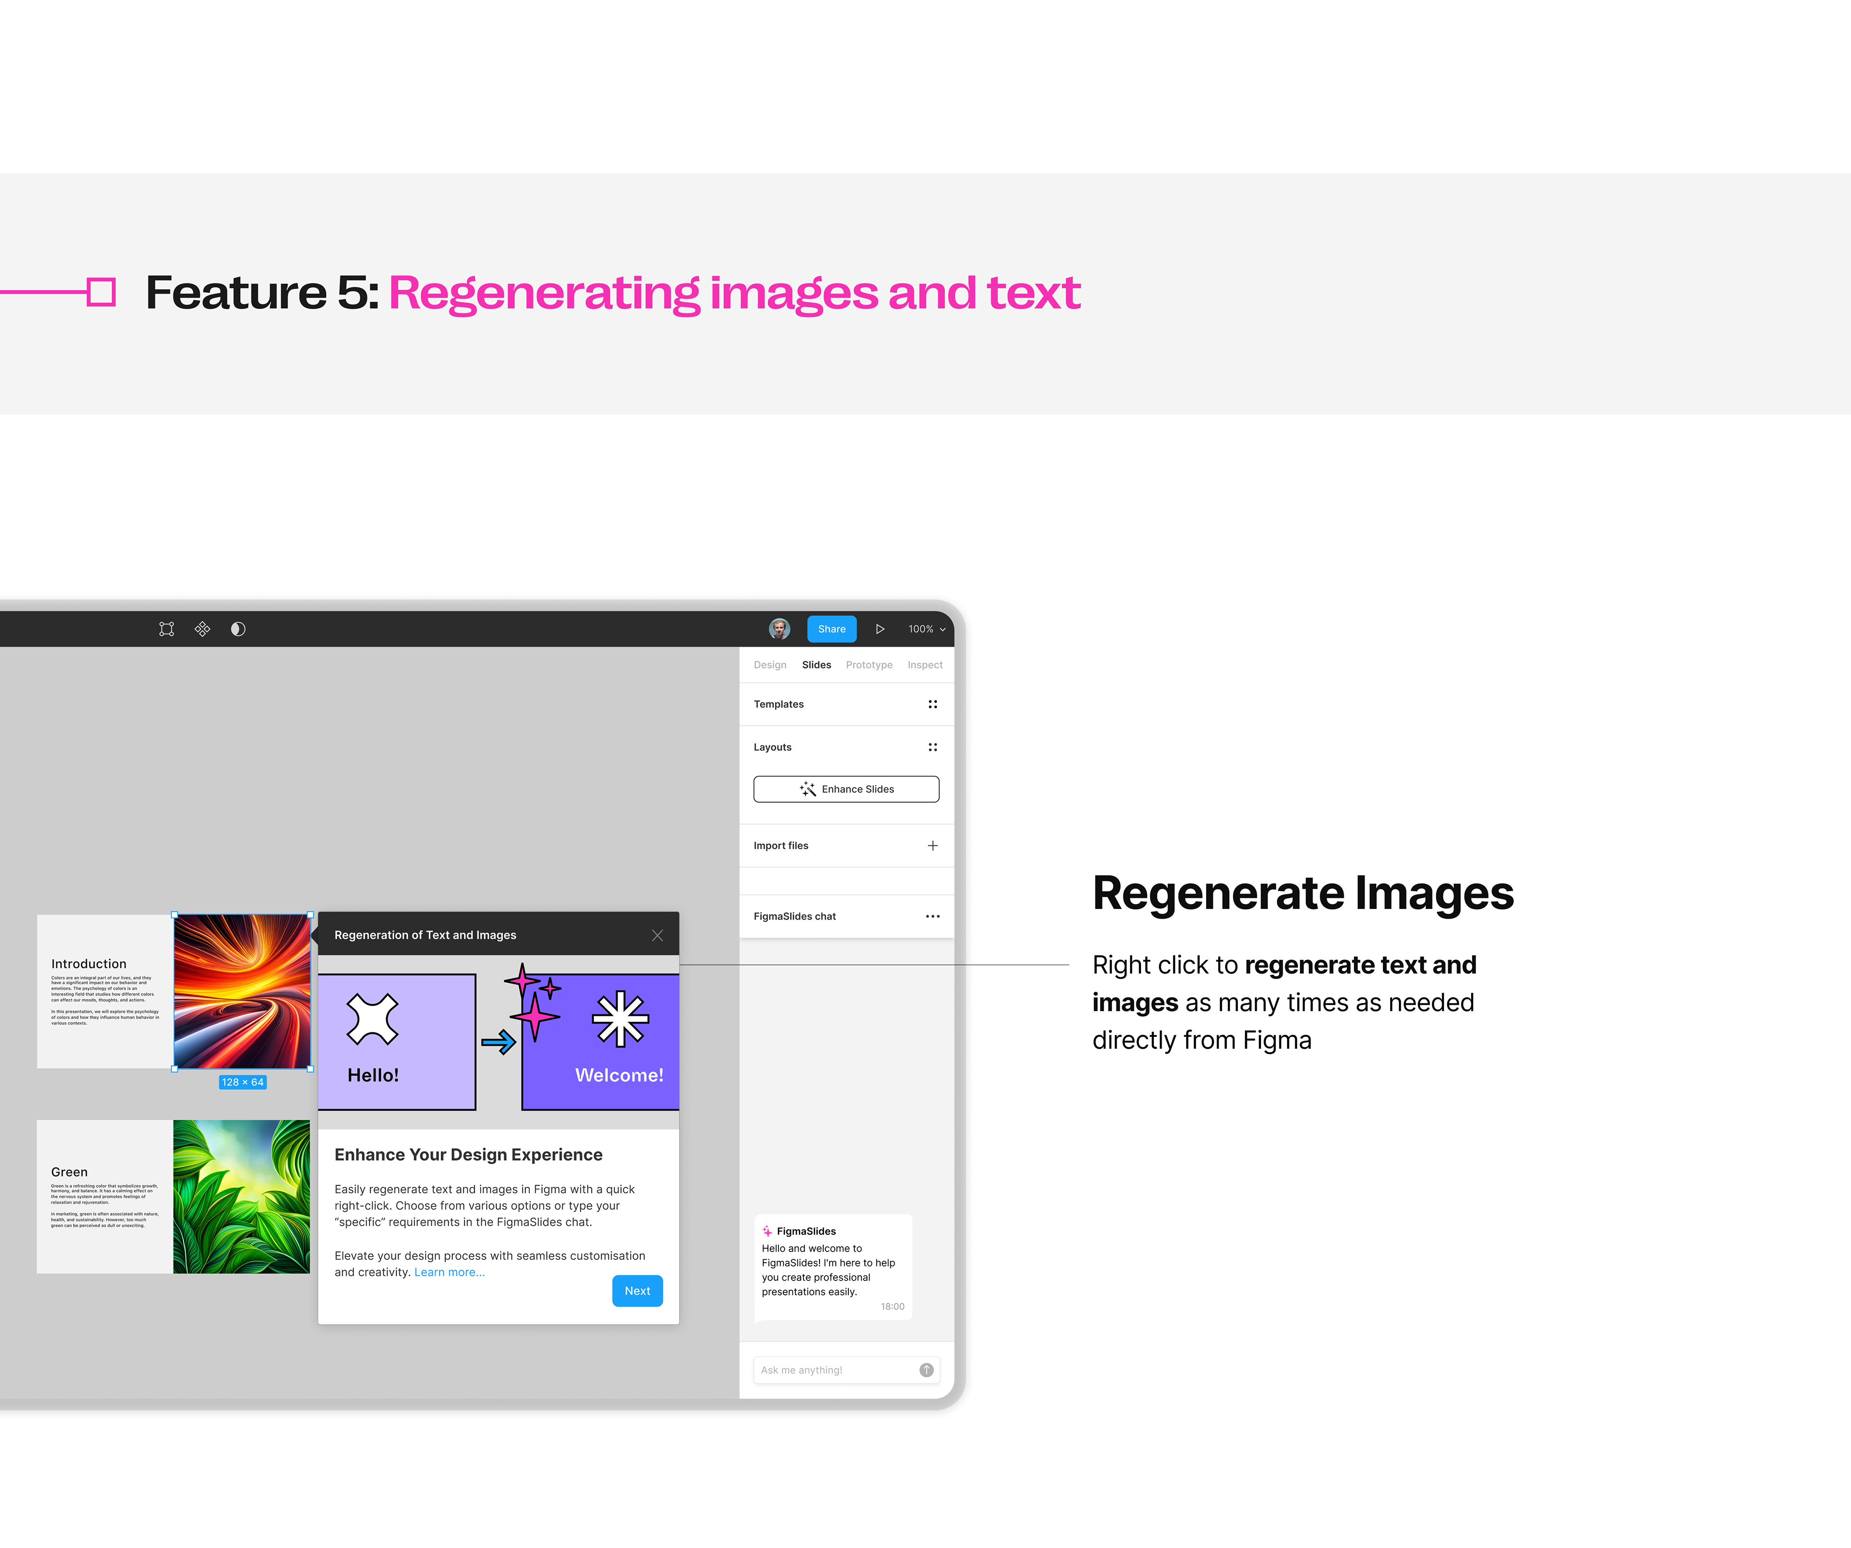Expand Layouts grid dots icon
The height and width of the screenshot is (1548, 1851).
(933, 747)
